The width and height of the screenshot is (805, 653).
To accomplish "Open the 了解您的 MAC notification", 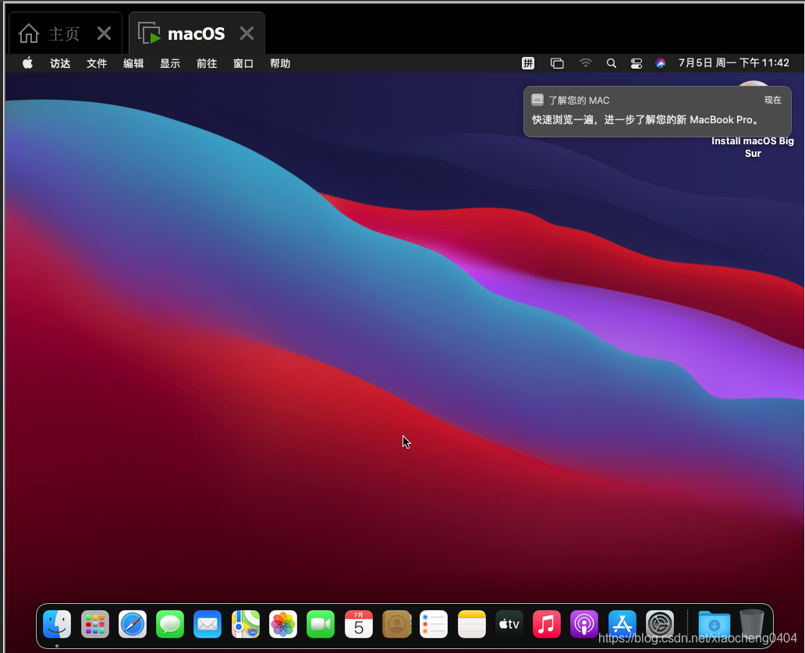I will tap(657, 112).
